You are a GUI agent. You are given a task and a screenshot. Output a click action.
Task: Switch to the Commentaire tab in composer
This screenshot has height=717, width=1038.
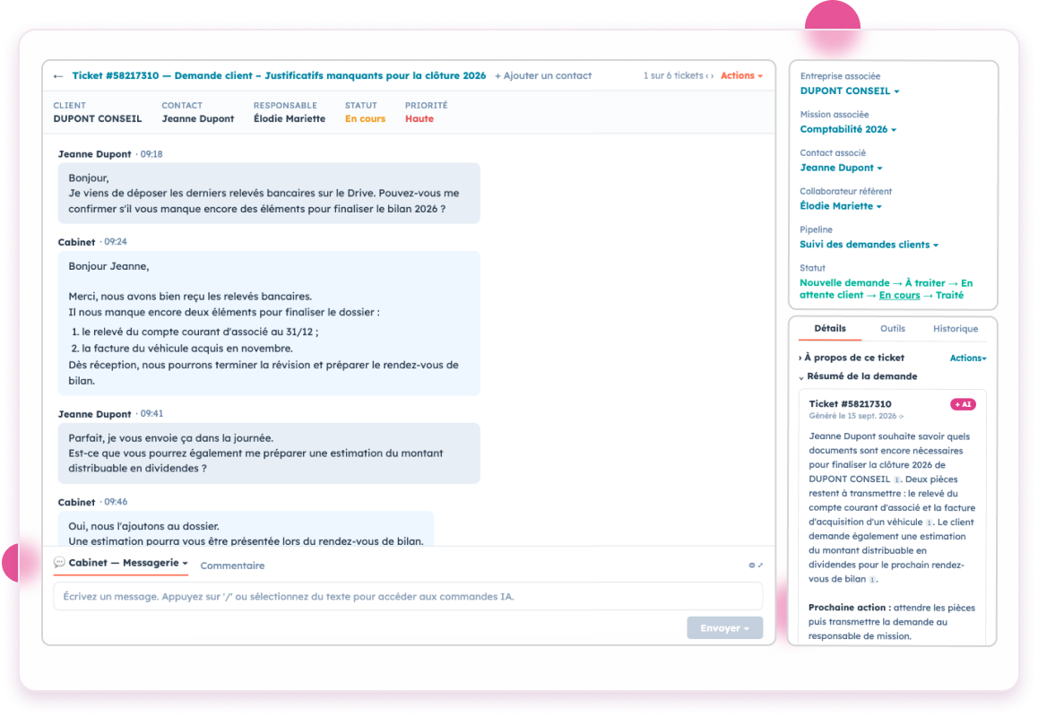[x=232, y=566]
